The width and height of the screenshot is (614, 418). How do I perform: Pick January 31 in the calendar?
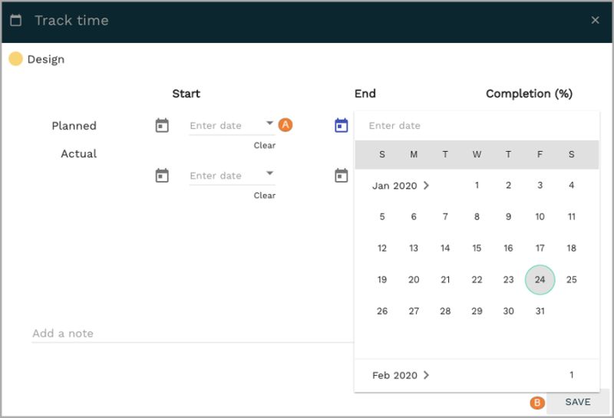point(540,311)
